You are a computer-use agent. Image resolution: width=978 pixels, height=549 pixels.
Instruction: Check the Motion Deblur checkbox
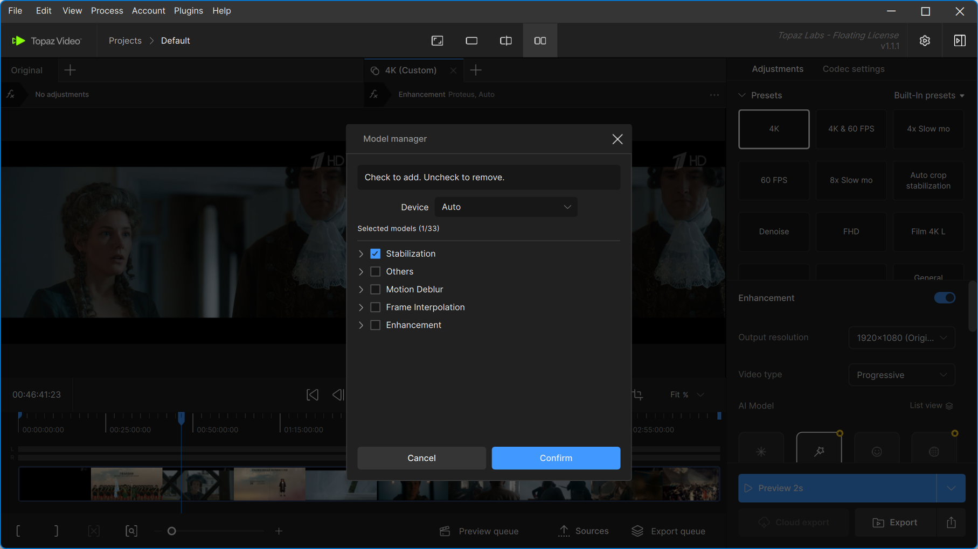point(375,290)
